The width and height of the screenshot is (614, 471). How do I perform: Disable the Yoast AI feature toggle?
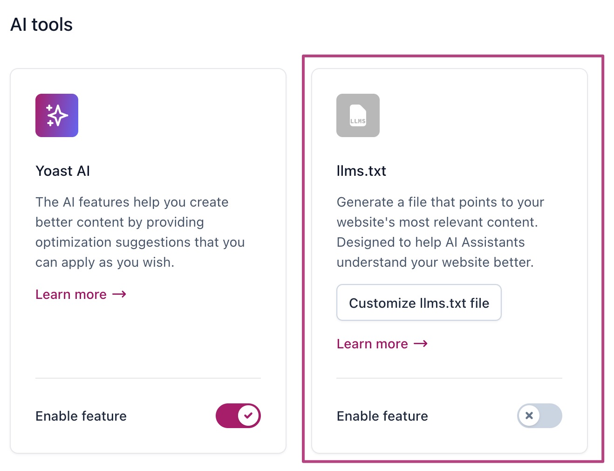pos(238,416)
